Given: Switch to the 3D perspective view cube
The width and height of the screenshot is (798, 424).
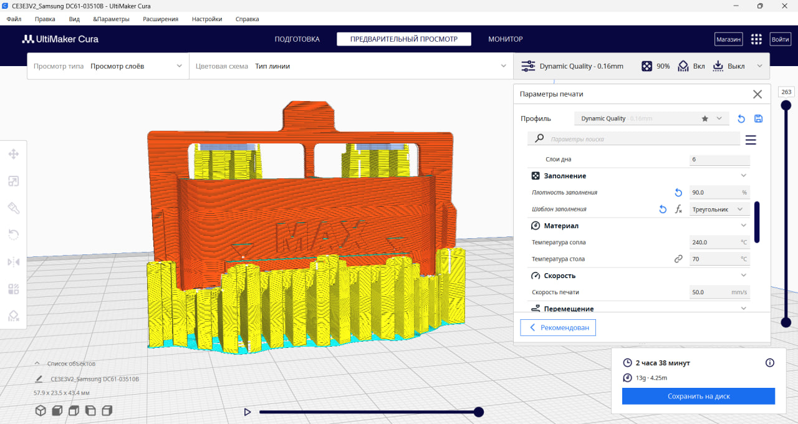Looking at the screenshot, I should pyautogui.click(x=41, y=410).
